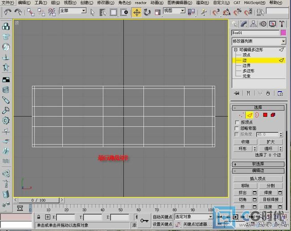
Task: Open the Hierarchy command panel tab
Action: click(x=253, y=24)
